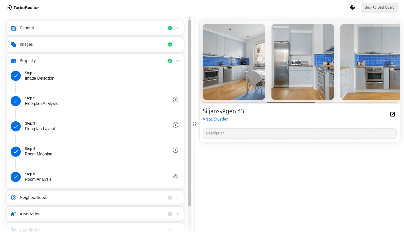Click the Step 1 Image Detection checkmark
Viewport: 404px width, 232px height.
16,76
